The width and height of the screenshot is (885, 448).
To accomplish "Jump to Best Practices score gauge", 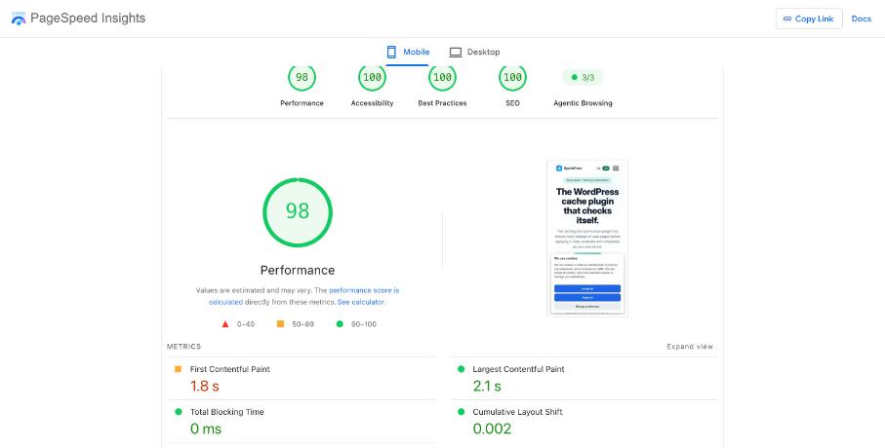I will (443, 77).
